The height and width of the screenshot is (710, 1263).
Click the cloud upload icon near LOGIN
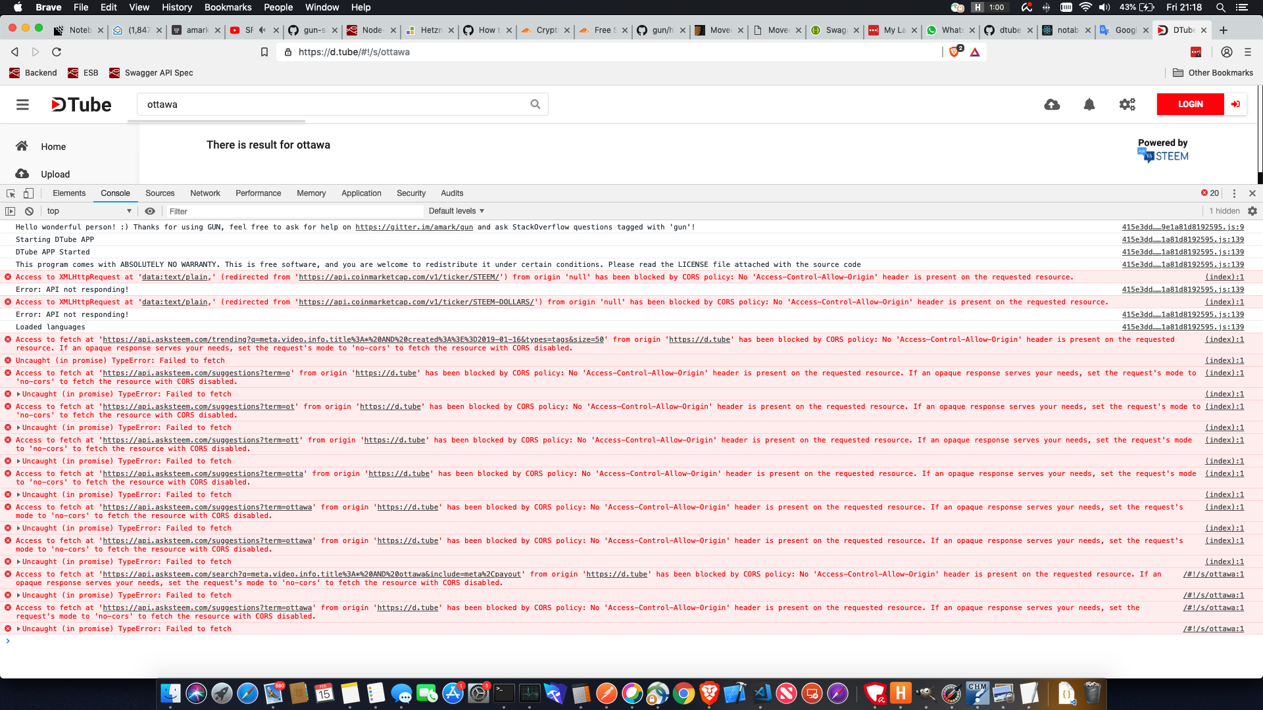coord(1051,104)
